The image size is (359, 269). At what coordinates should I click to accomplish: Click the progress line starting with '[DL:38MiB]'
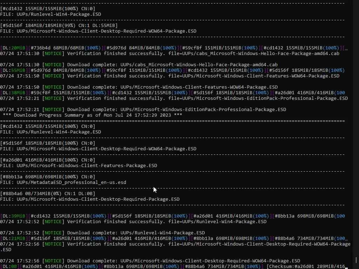point(172,92)
